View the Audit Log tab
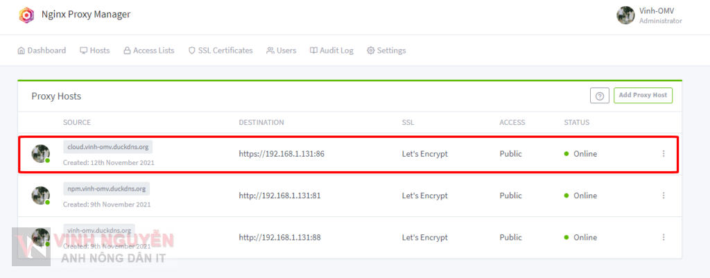Image resolution: width=710 pixels, height=278 pixels. pyautogui.click(x=331, y=50)
